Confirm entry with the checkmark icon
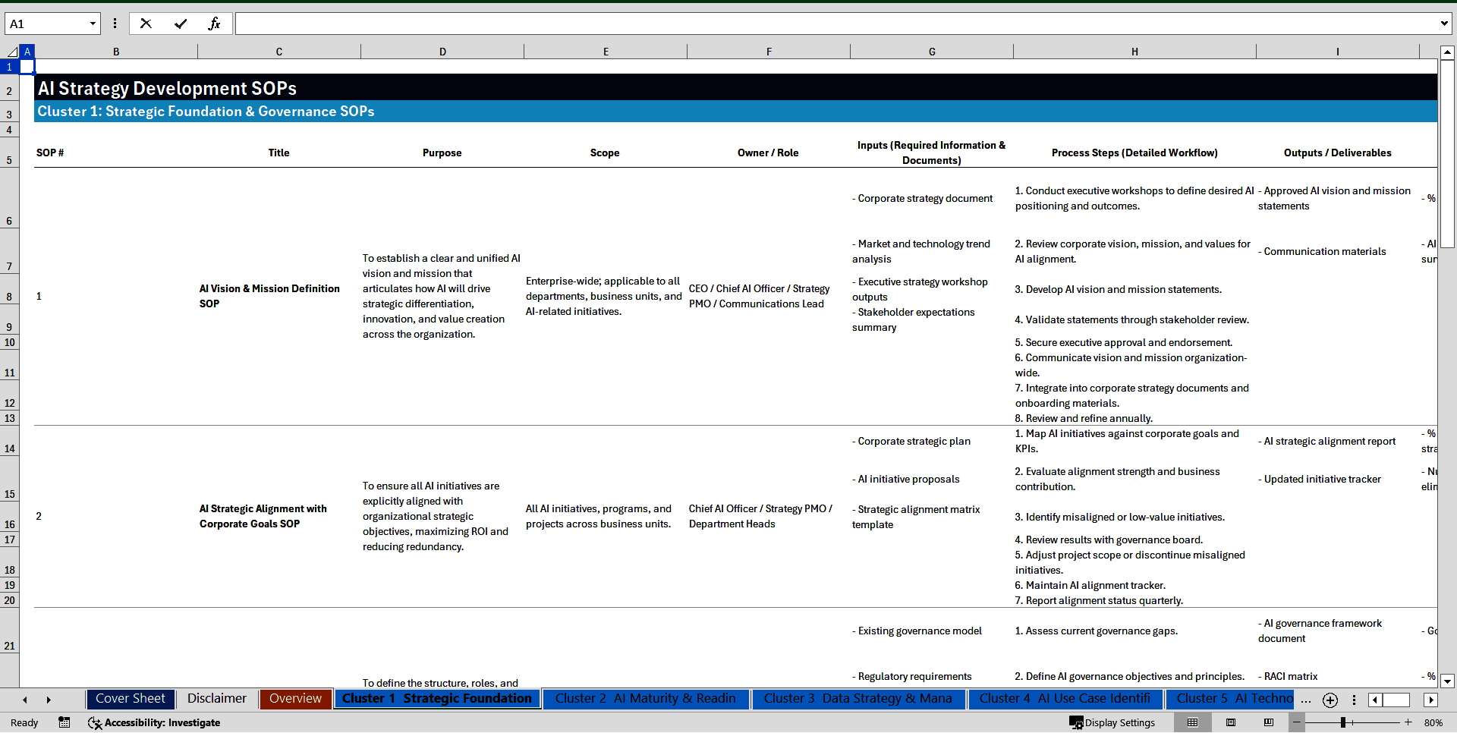 pyautogui.click(x=181, y=23)
